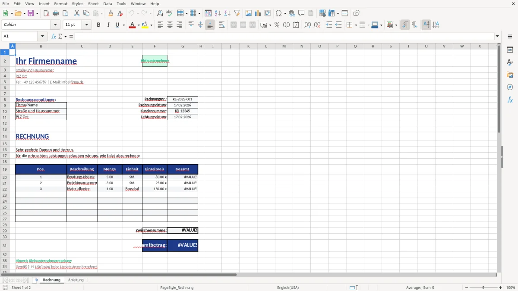The height and width of the screenshot is (291, 518).
Task: Select the RECHNUNG heading text
Action: point(32,137)
